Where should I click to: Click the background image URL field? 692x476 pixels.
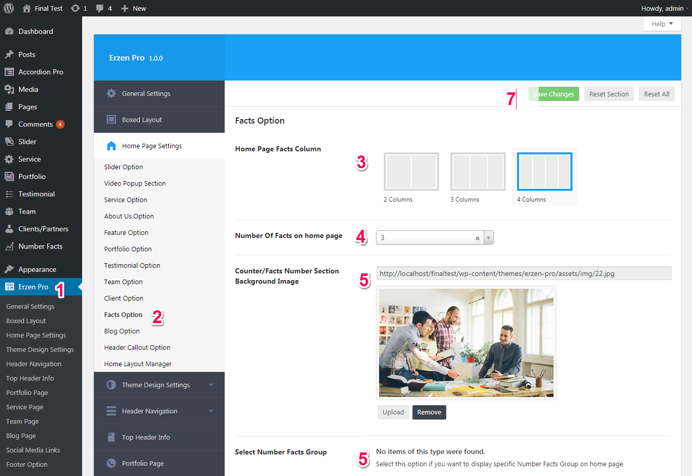coord(524,273)
